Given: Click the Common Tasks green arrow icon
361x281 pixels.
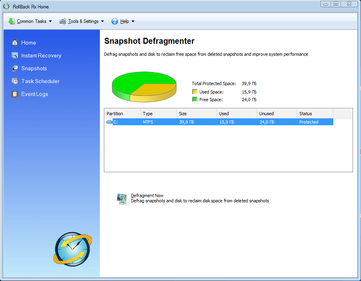Looking at the screenshot, I should pyautogui.click(x=11, y=21).
